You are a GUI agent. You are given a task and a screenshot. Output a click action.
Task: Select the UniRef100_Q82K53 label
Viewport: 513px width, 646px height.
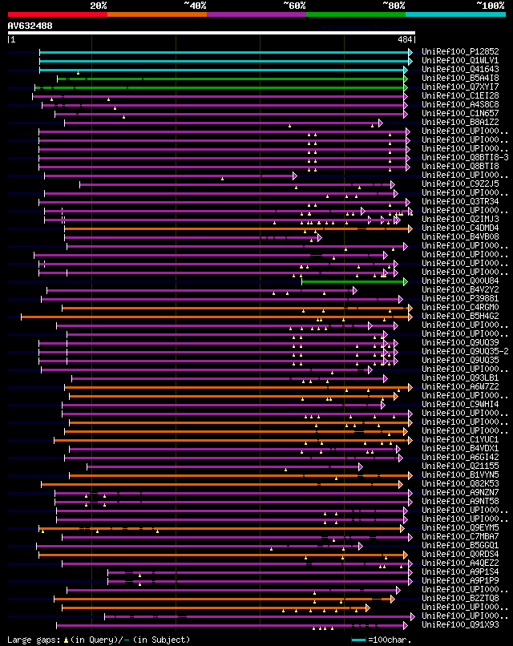coord(460,483)
